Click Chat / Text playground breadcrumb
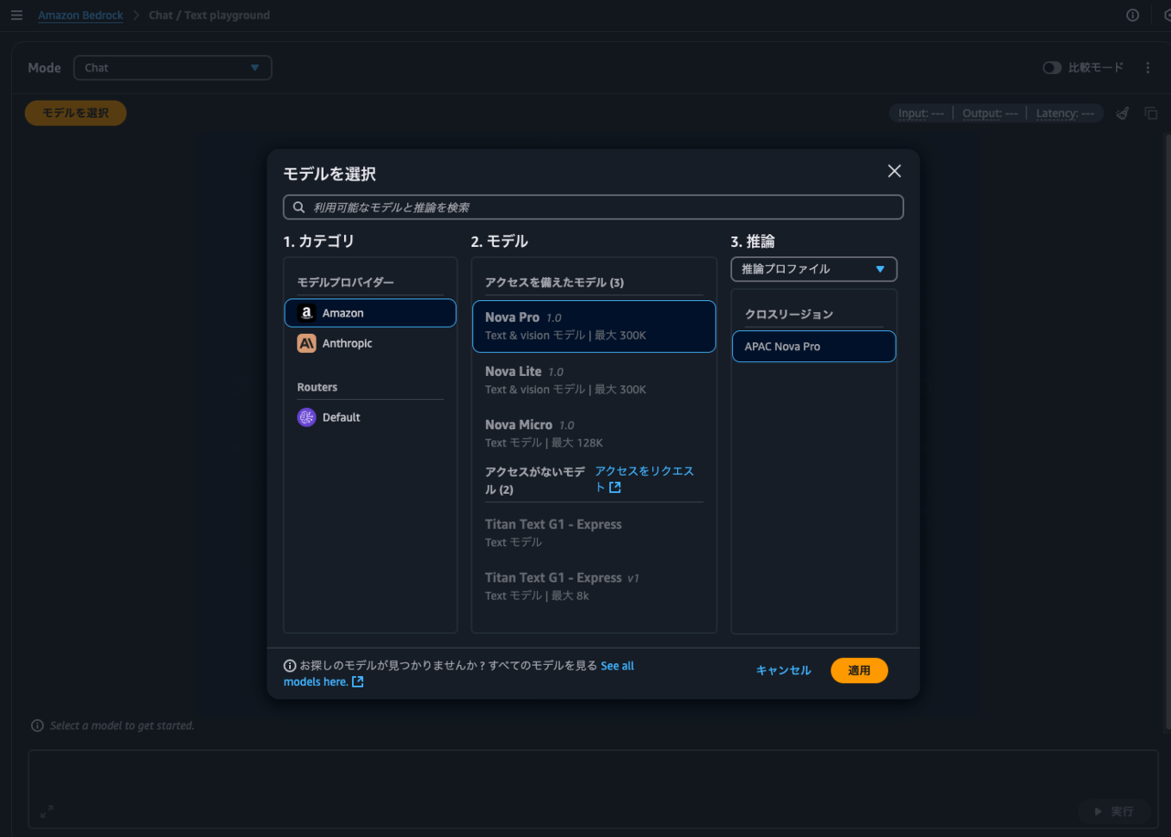 [209, 16]
